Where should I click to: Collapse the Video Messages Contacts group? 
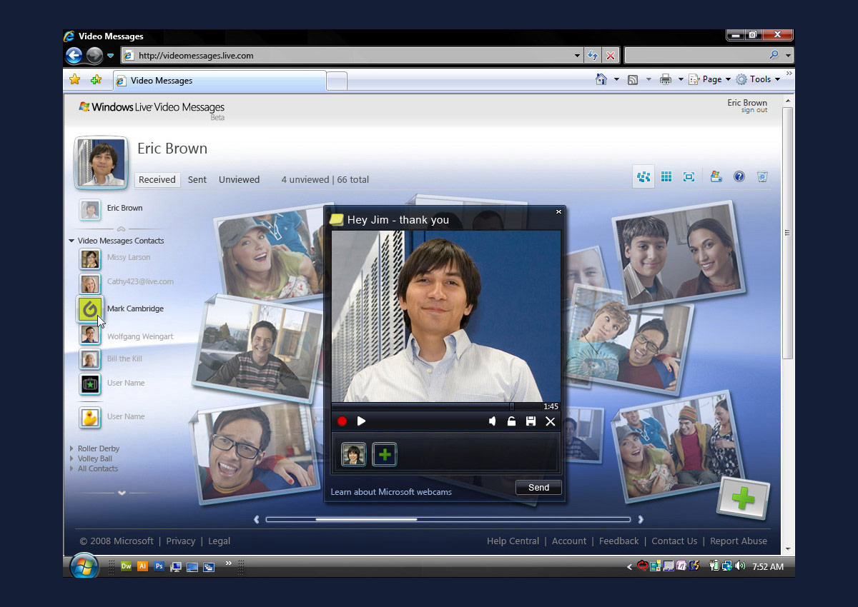click(x=71, y=241)
